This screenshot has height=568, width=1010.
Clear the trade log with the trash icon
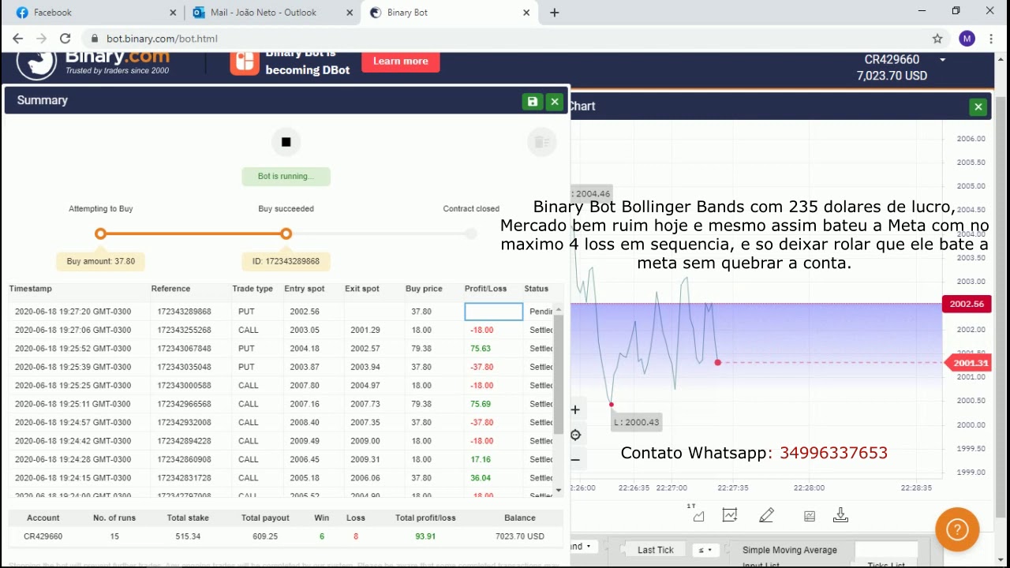pos(541,142)
